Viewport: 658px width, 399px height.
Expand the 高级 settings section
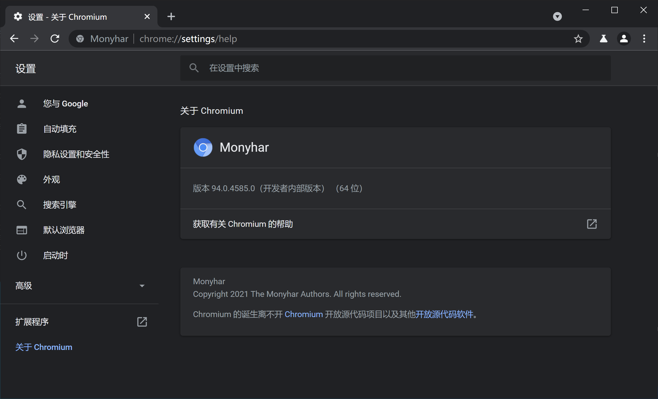click(x=142, y=285)
